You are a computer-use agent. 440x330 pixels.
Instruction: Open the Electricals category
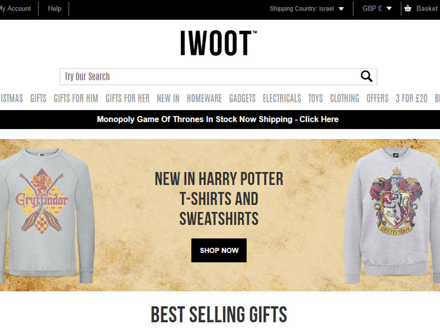282,98
